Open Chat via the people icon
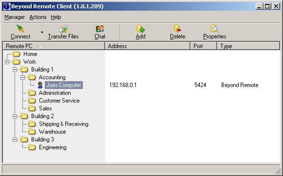The width and height of the screenshot is (283, 176). [x=100, y=29]
